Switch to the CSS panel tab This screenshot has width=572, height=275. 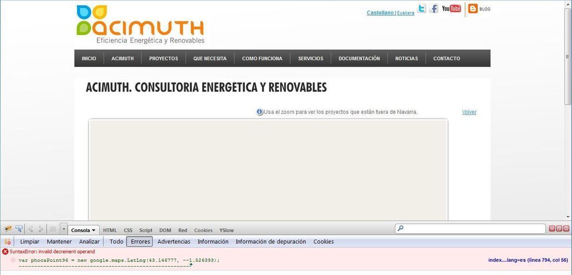(128, 230)
